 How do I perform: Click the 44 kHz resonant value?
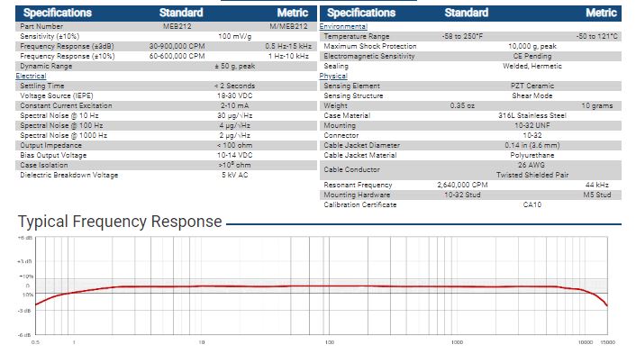(x=596, y=185)
